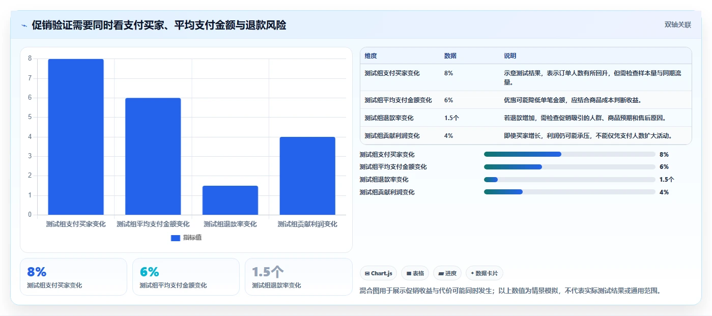Click the 说明 table column header
Image resolution: width=712 pixels, height=316 pixels.
pyautogui.click(x=510, y=56)
